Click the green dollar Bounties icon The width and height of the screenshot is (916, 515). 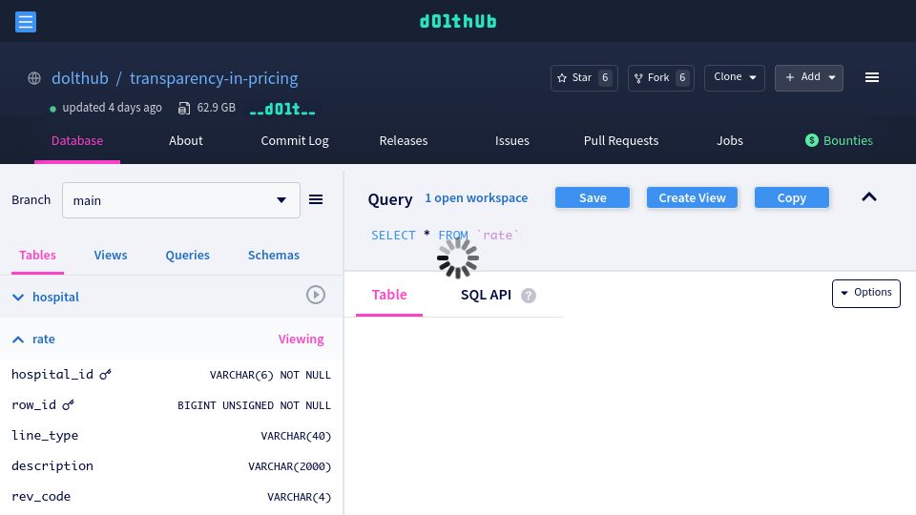[811, 141]
